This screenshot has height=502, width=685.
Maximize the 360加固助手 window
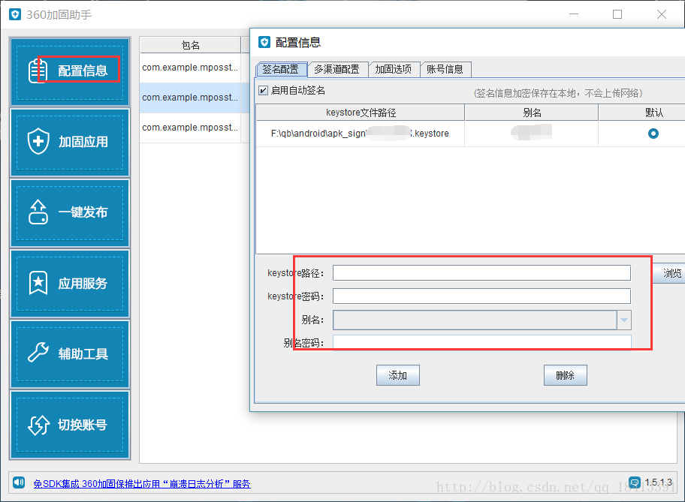(x=617, y=14)
